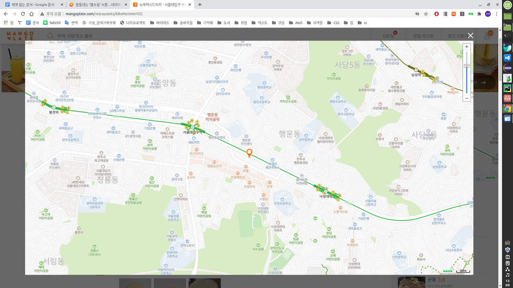The height and width of the screenshot is (288, 513).
Task: Open the Chrome icon in the panel
Action: 507,108
